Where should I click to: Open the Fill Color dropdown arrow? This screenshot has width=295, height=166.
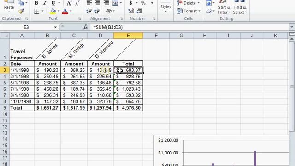coord(59,11)
